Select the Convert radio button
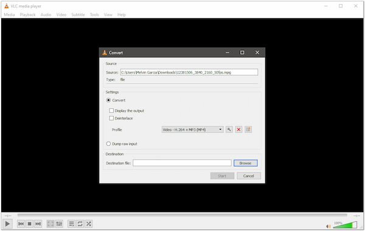This screenshot has height=231, width=365. point(108,100)
